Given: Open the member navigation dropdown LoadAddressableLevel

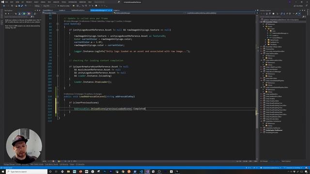Looking at the screenshot, I should [x=220, y=13].
